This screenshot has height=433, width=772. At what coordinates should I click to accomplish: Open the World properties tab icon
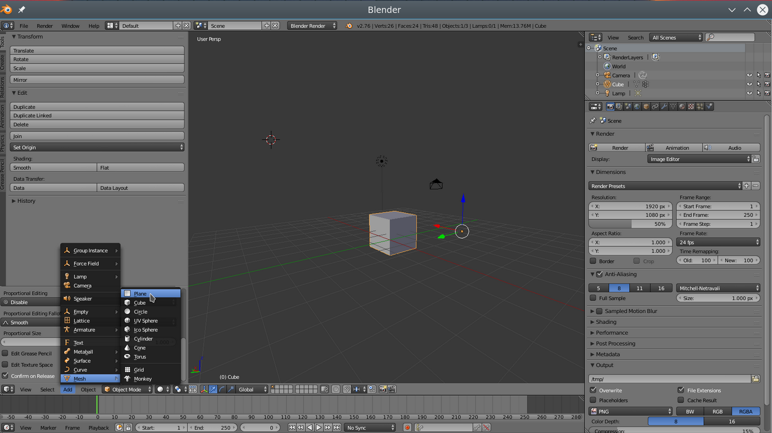(637, 106)
